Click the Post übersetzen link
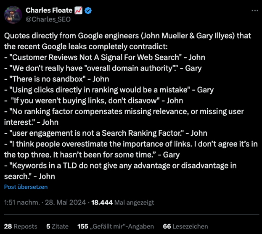The image size is (262, 234). 26,187
